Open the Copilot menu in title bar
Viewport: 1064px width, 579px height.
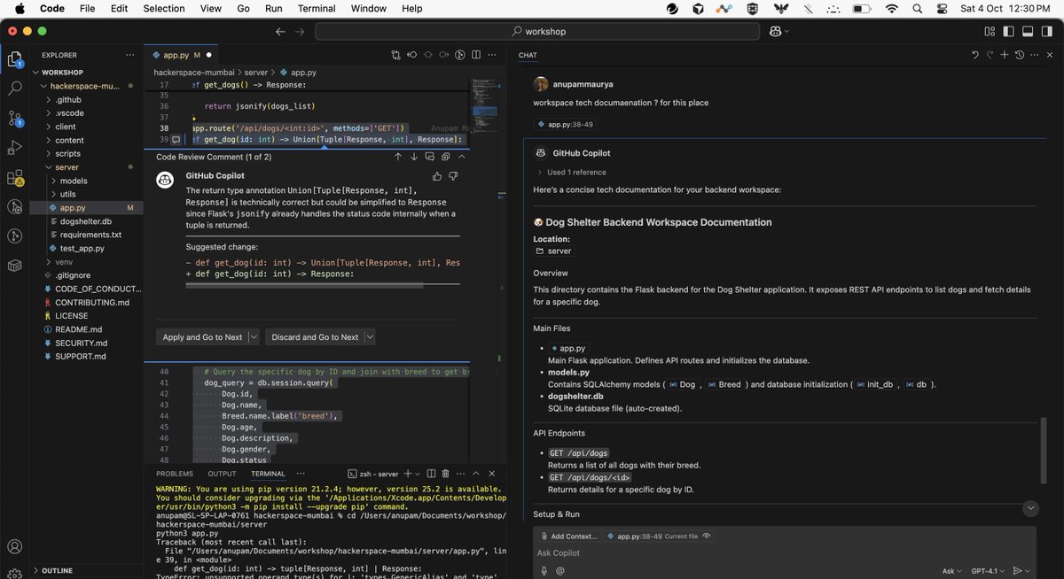[779, 31]
